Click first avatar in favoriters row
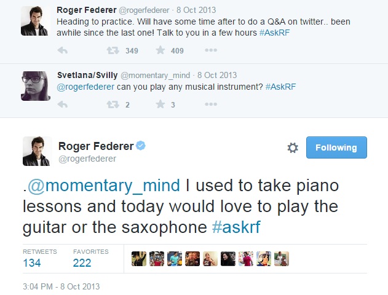 pos(139,259)
